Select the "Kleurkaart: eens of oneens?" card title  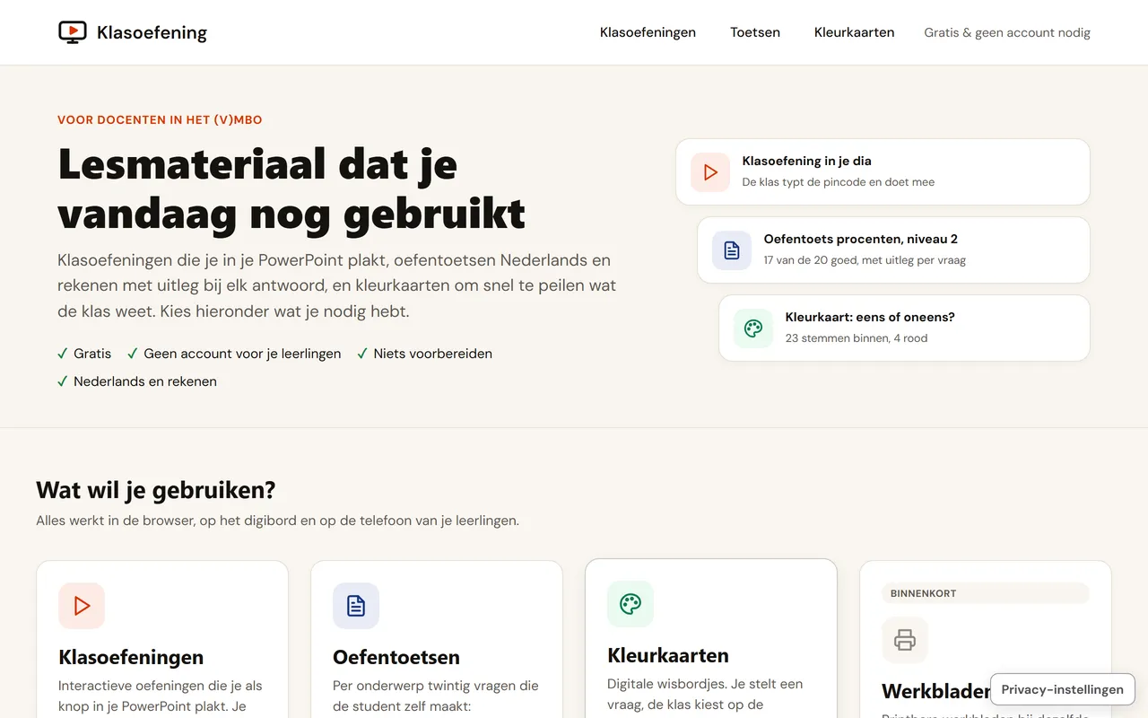[x=870, y=317]
